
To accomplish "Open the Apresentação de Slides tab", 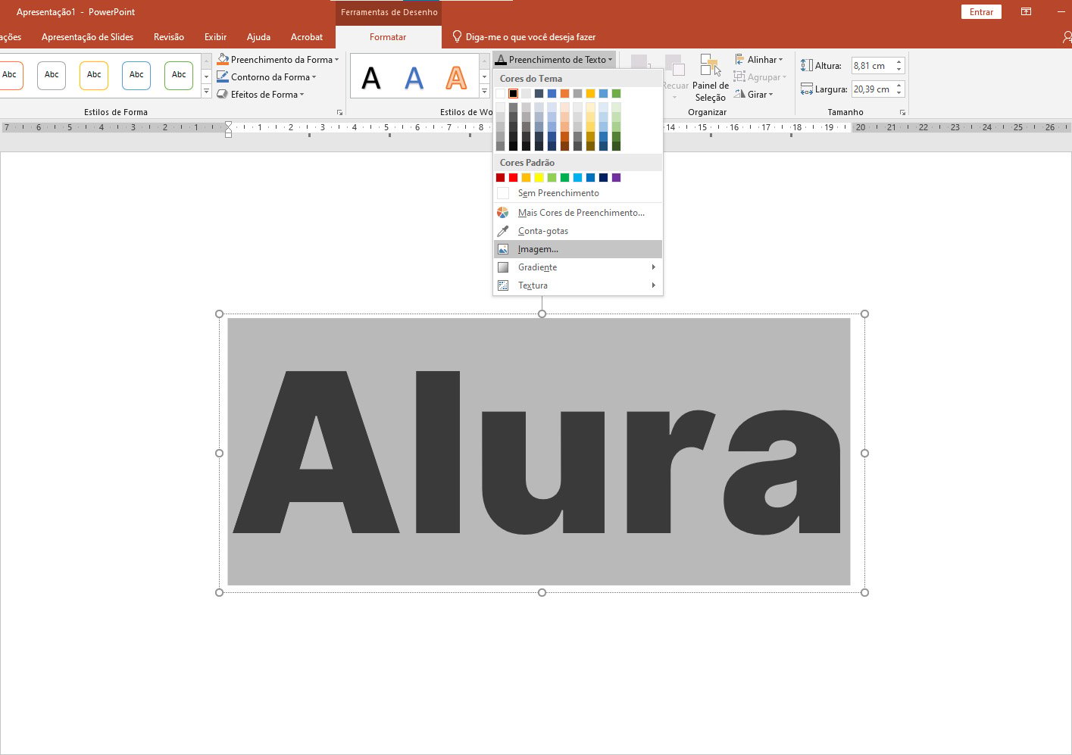I will [x=87, y=36].
